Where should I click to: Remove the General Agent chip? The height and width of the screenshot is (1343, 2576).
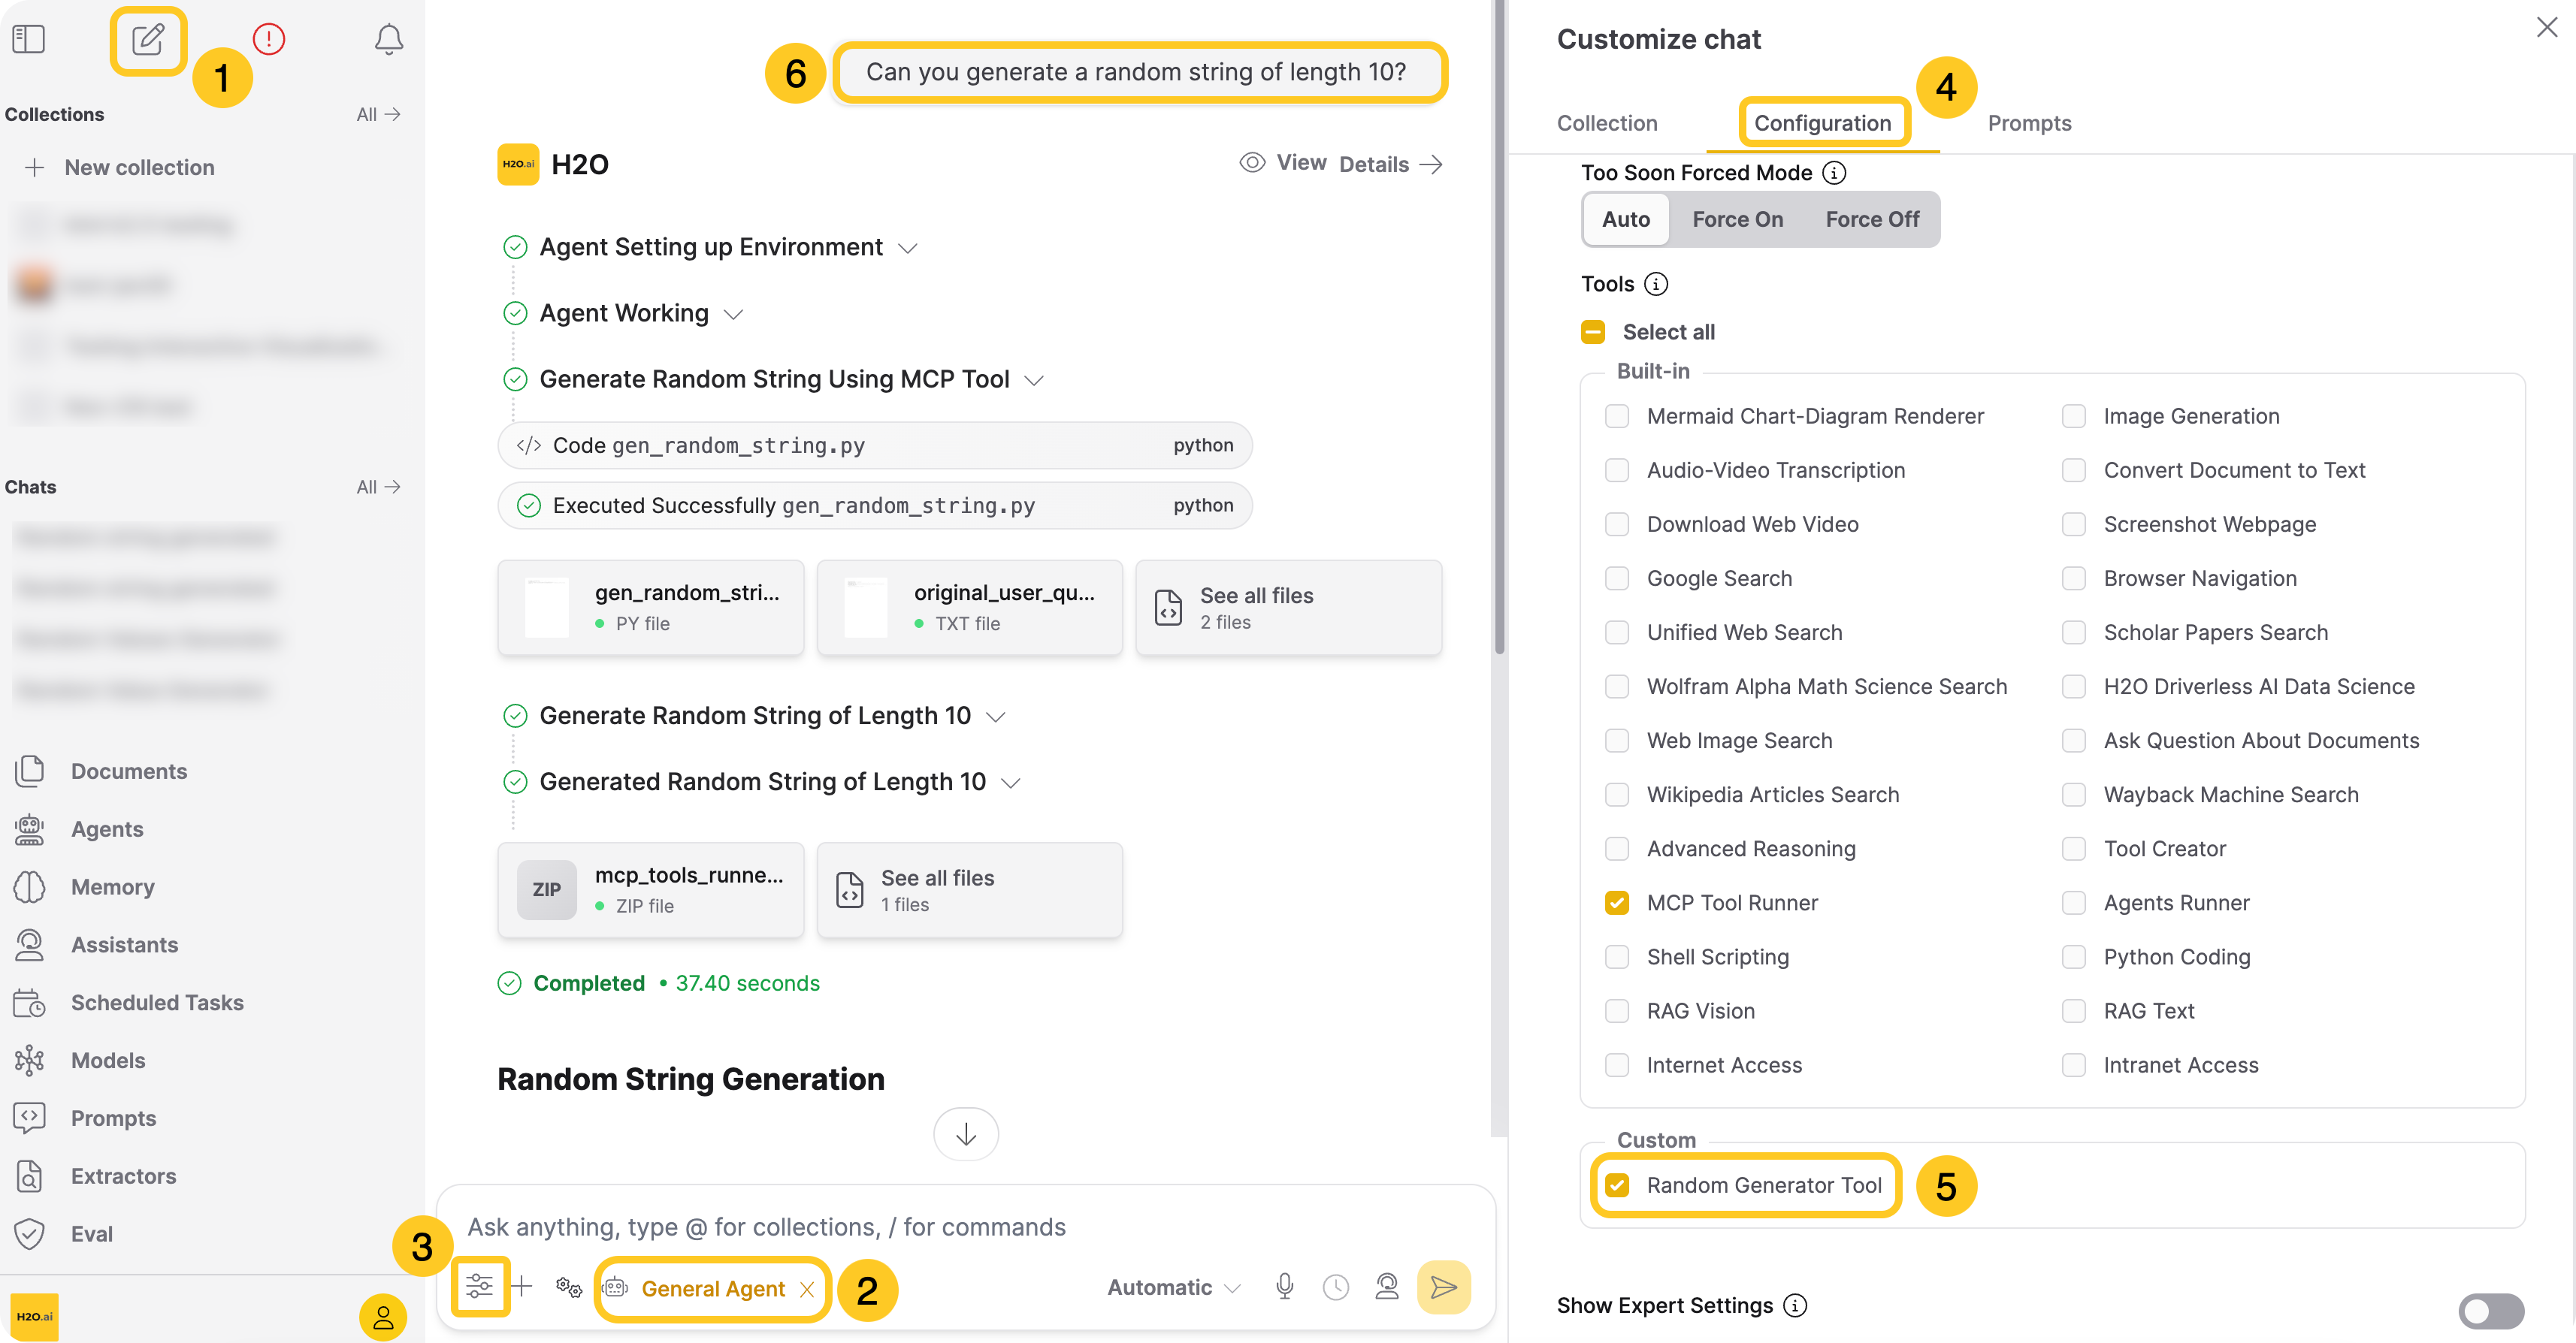807,1289
